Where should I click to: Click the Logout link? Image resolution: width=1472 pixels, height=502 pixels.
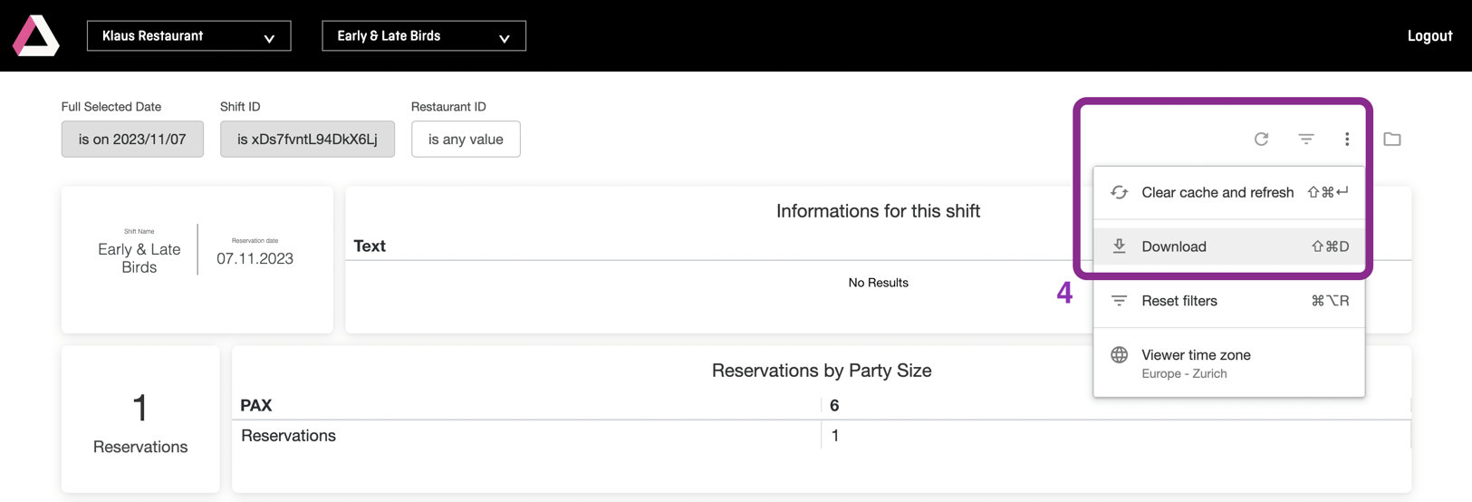(1429, 36)
